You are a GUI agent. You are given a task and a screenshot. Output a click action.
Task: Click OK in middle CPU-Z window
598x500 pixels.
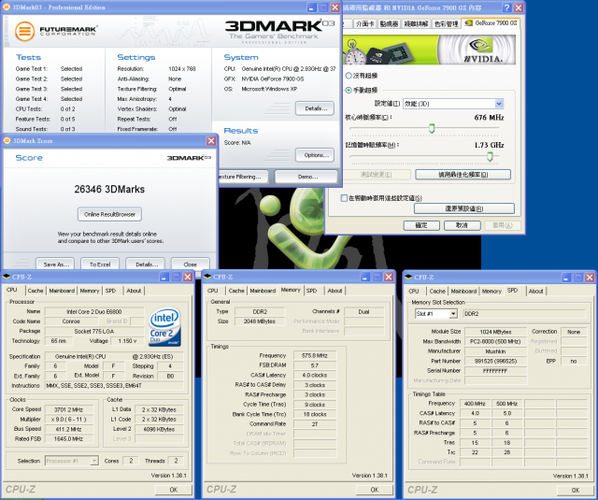tap(375, 490)
